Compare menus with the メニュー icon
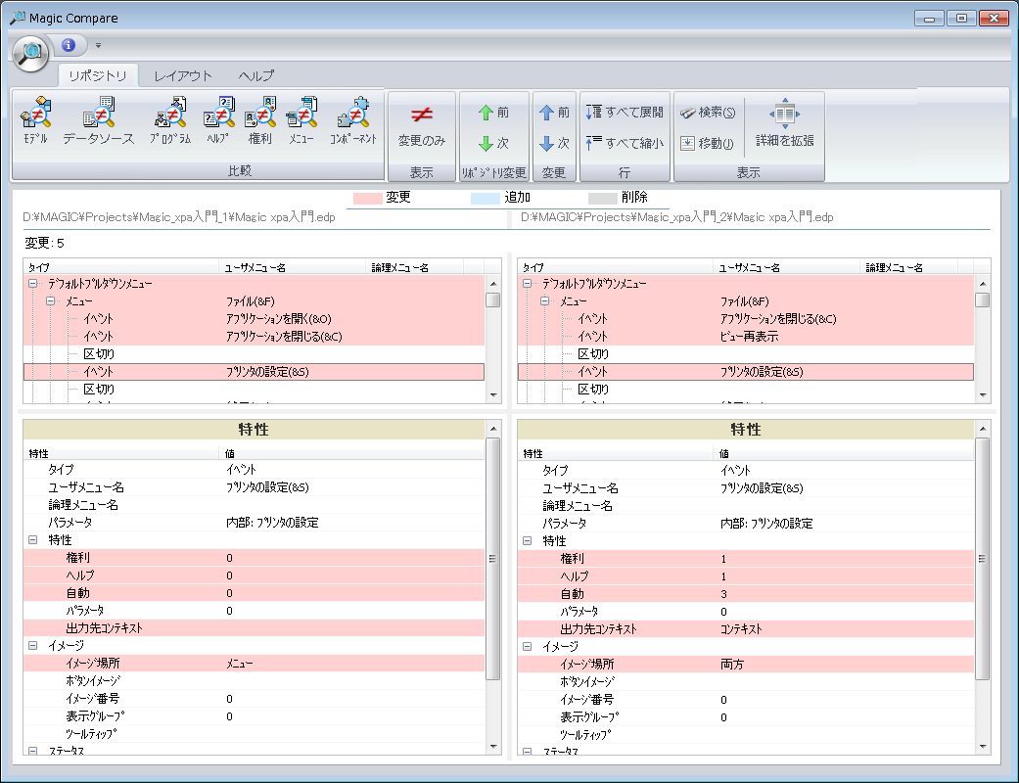1019x783 pixels. point(301,120)
